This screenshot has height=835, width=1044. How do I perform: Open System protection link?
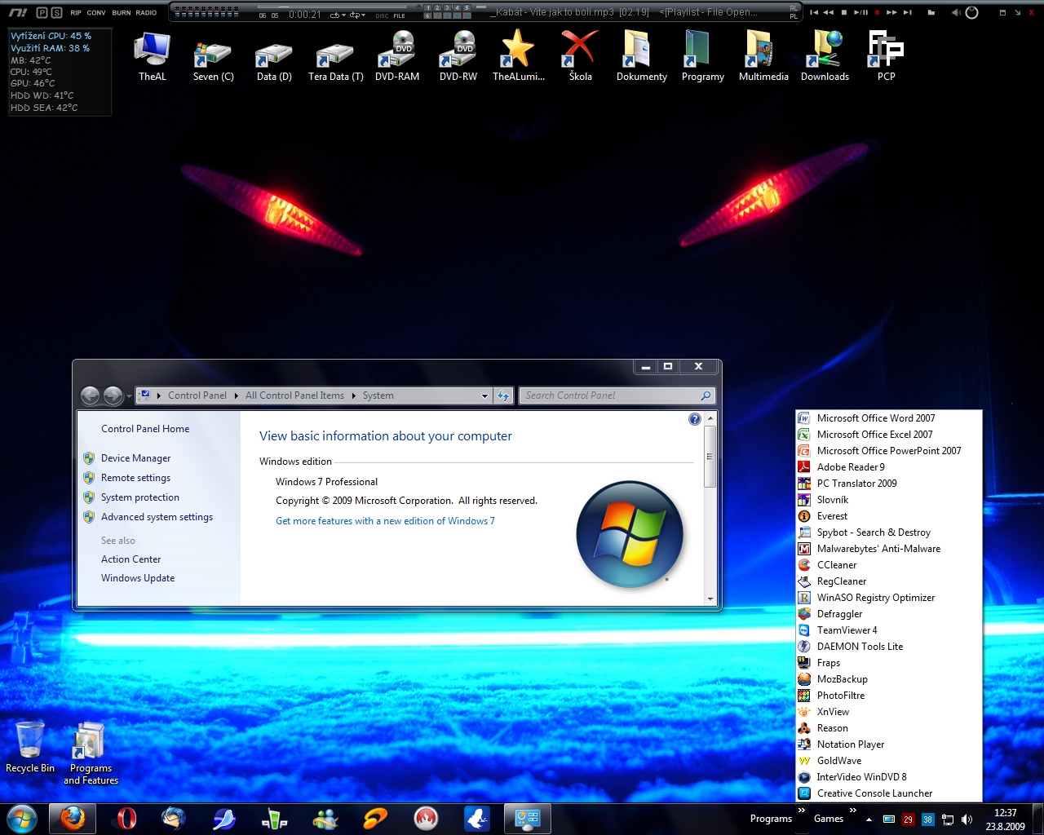[x=139, y=497]
